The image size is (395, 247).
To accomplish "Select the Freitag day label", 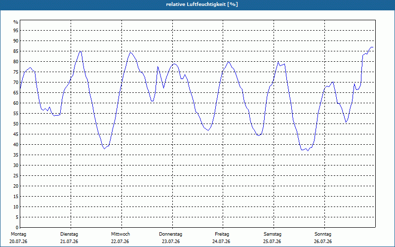I will point(222,234).
